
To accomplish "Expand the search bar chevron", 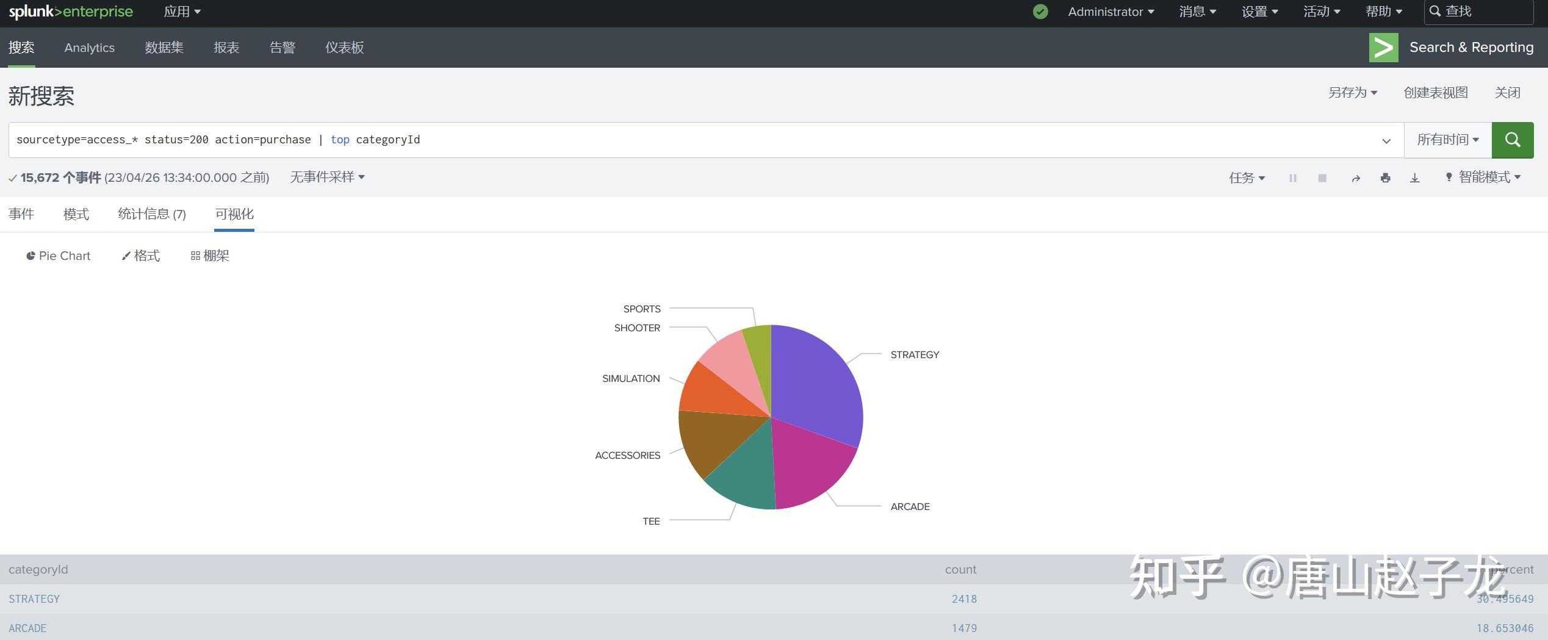I will (1386, 140).
